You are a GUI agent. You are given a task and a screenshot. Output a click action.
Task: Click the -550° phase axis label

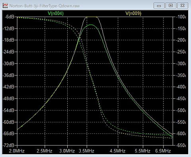(x=181, y=122)
